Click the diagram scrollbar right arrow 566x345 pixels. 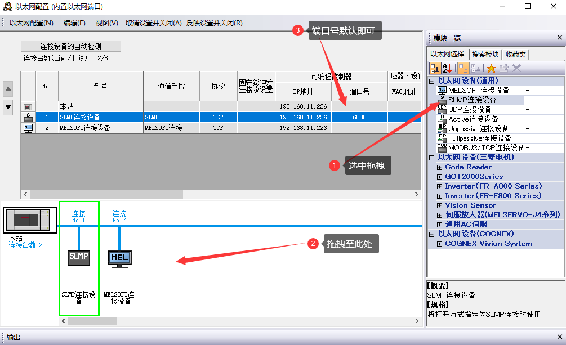[417, 321]
